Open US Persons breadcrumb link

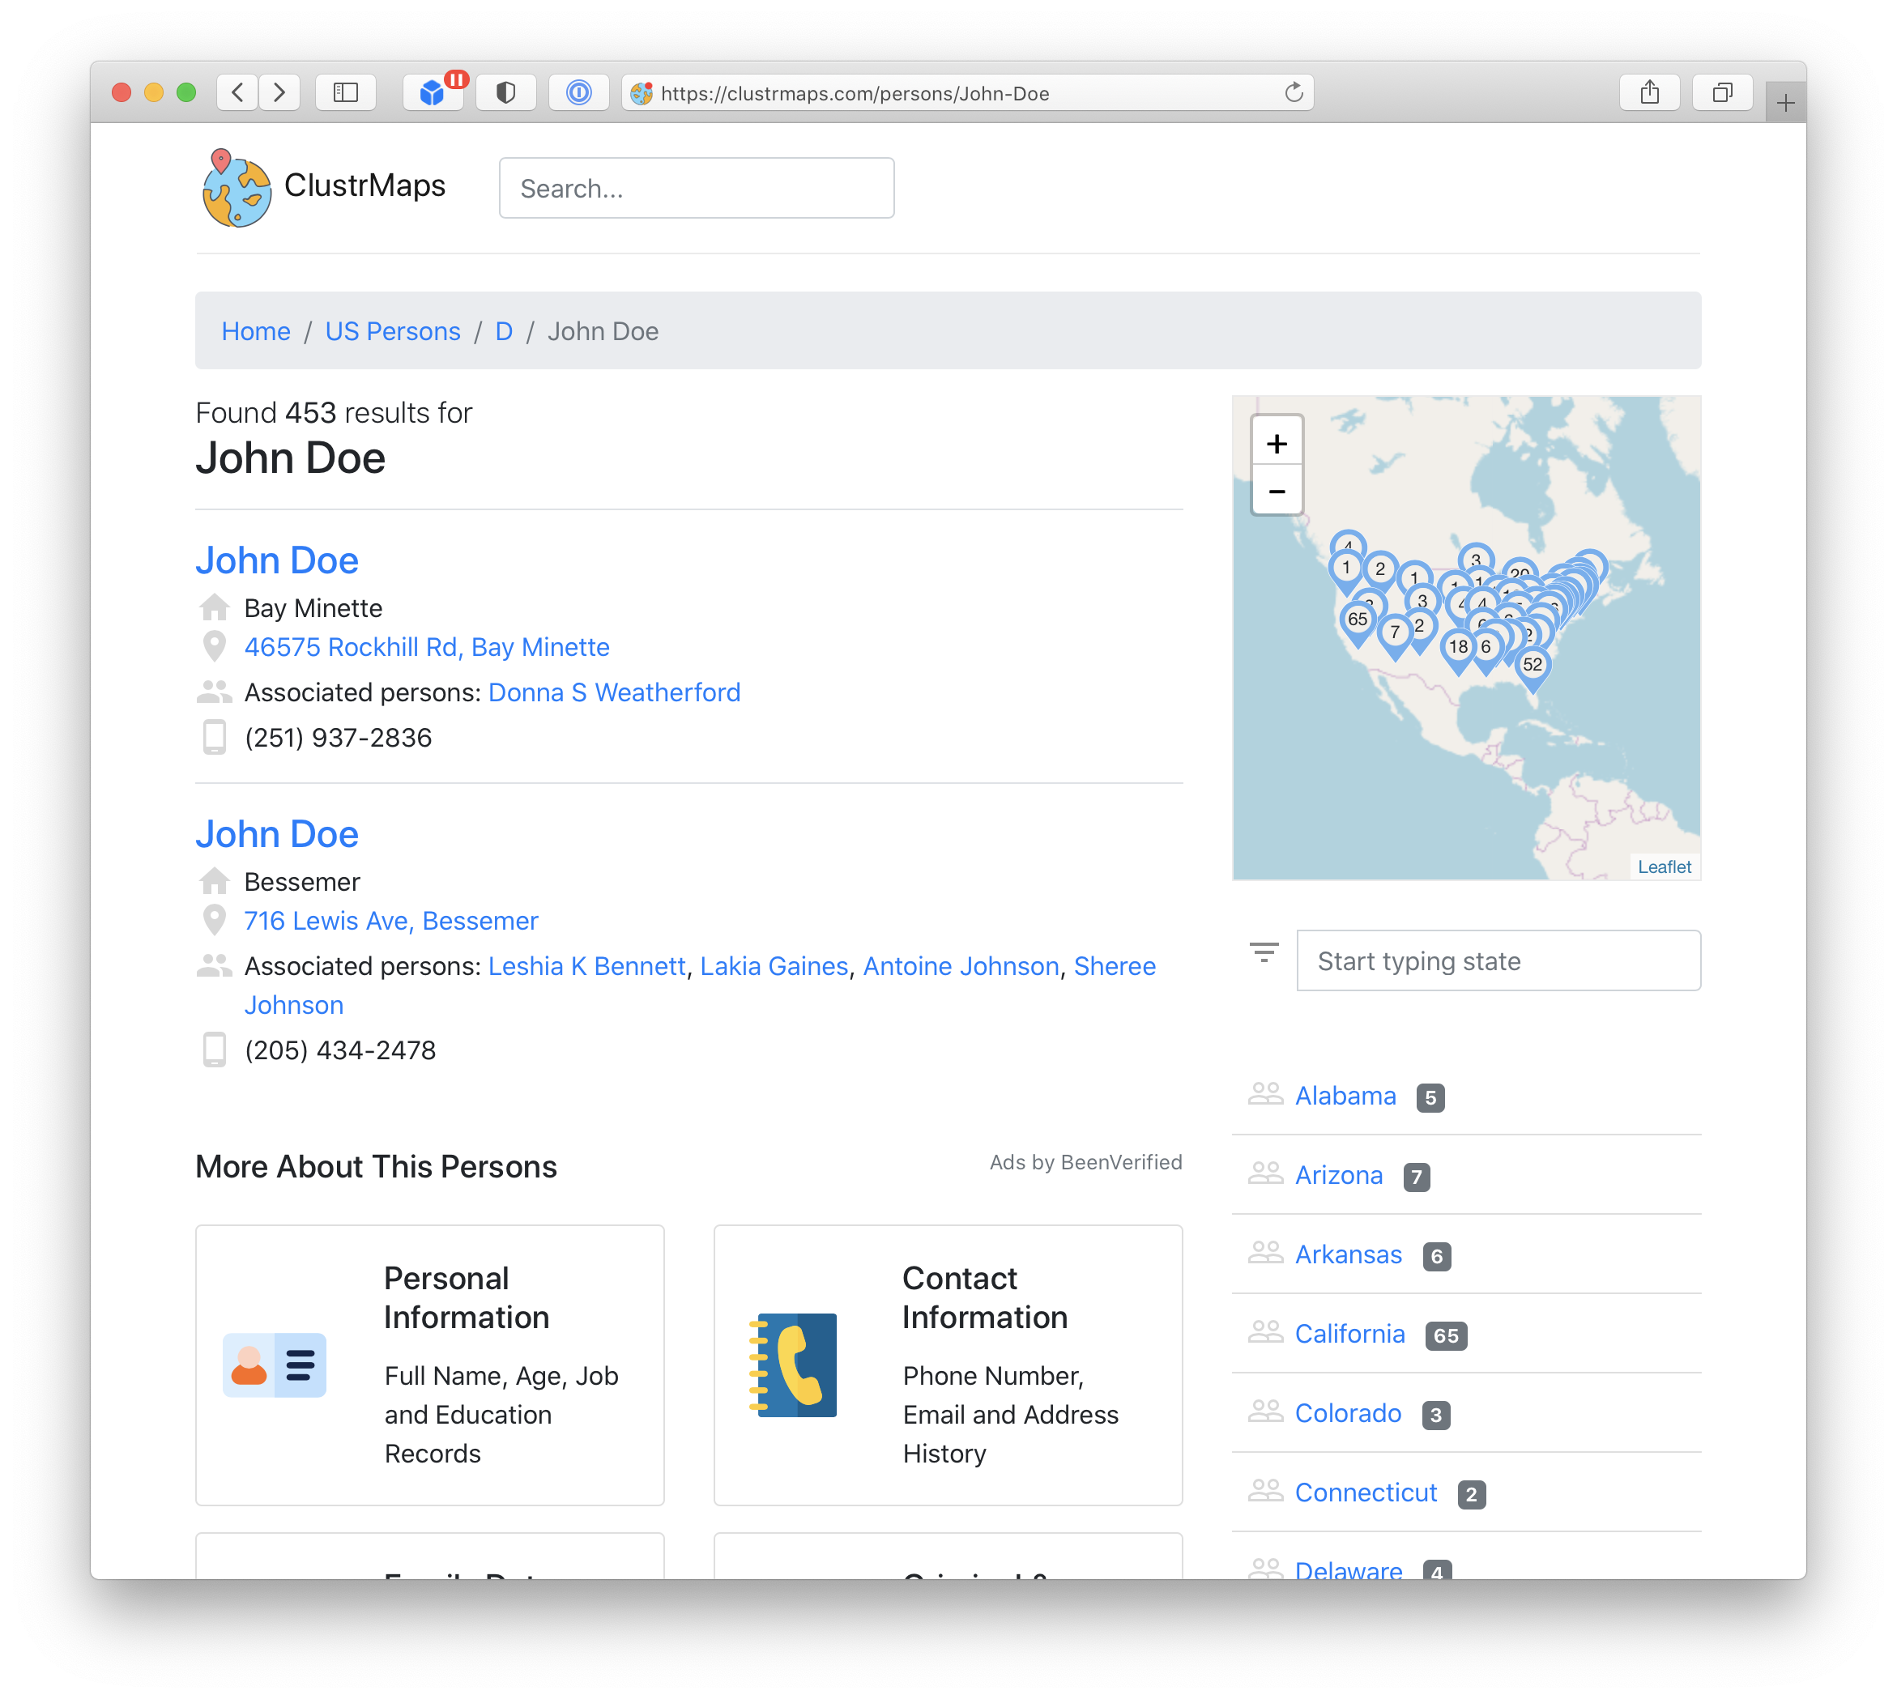click(x=392, y=331)
